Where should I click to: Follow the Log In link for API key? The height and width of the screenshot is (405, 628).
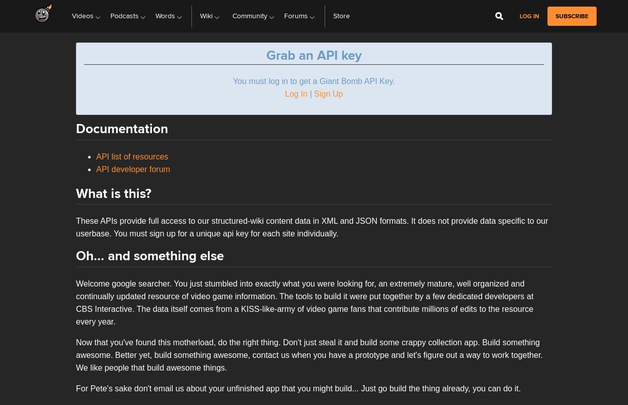[x=296, y=94]
